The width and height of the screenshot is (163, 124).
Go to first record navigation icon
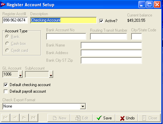click(6, 118)
